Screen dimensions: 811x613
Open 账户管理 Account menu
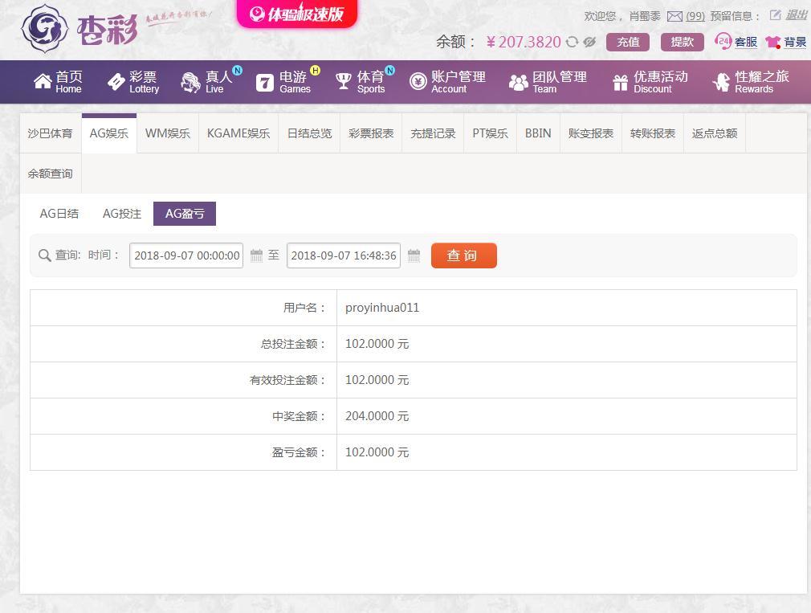tap(448, 81)
